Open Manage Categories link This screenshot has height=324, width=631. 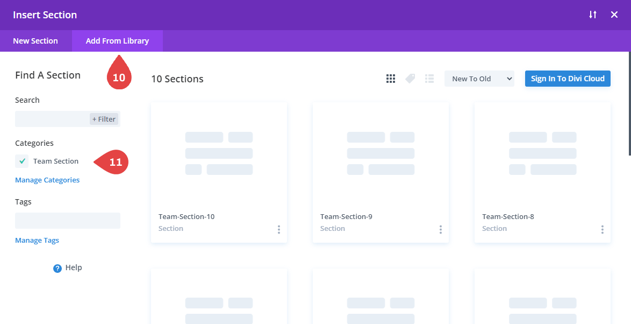[x=47, y=180]
